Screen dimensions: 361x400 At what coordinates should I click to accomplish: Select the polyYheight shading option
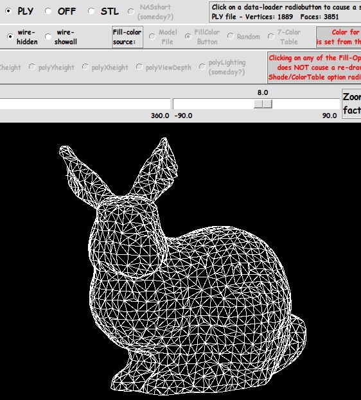click(32, 67)
